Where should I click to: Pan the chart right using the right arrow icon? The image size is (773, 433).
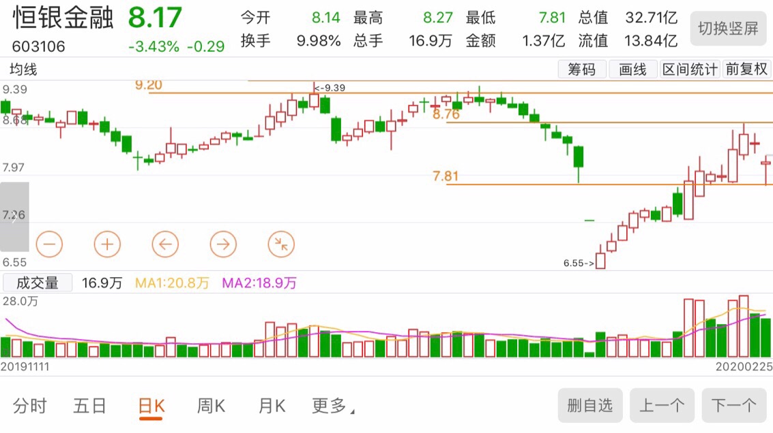point(222,244)
